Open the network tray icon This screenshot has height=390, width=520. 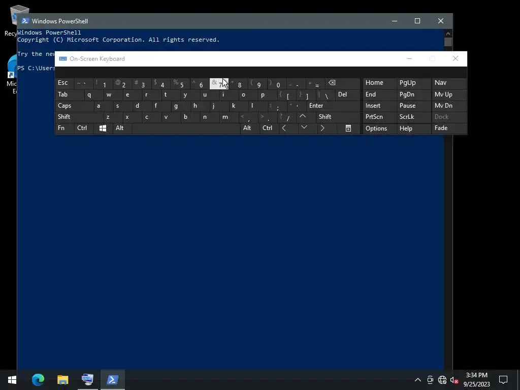[x=442, y=380]
